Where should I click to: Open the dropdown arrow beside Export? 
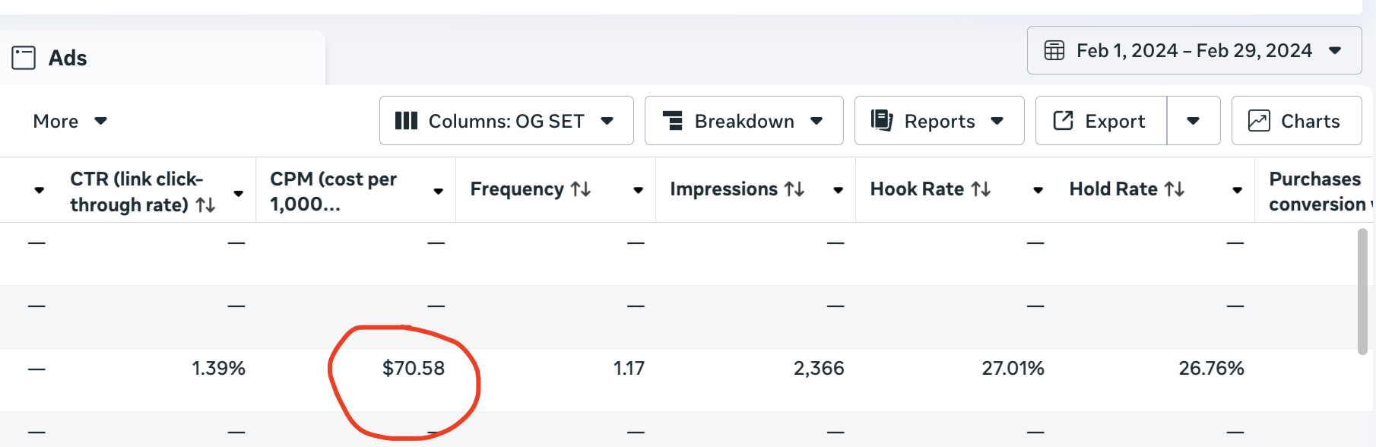(x=1193, y=121)
